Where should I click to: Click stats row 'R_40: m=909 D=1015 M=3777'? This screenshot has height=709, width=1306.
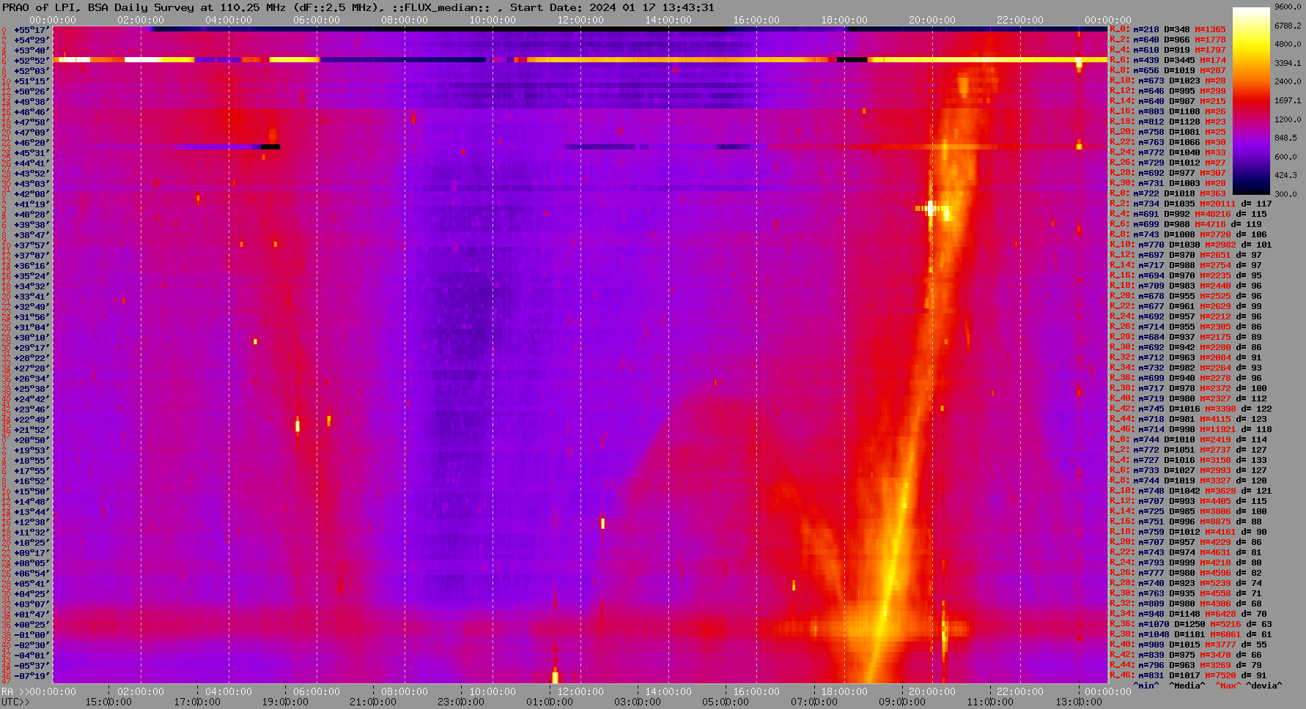(1188, 645)
